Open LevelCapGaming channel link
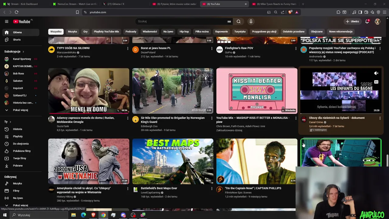Screen dimensions: 389x219 click(x=150, y=193)
